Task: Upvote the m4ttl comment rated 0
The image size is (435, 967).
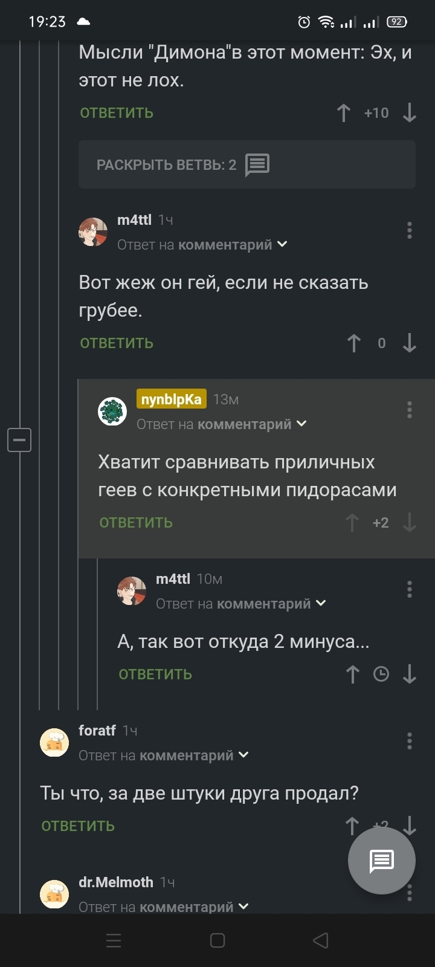Action: coord(354,343)
